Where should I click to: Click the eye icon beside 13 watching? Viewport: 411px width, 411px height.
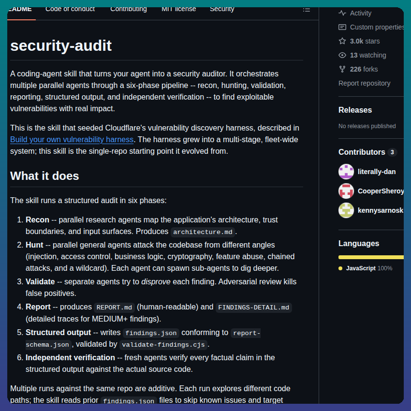click(x=342, y=55)
